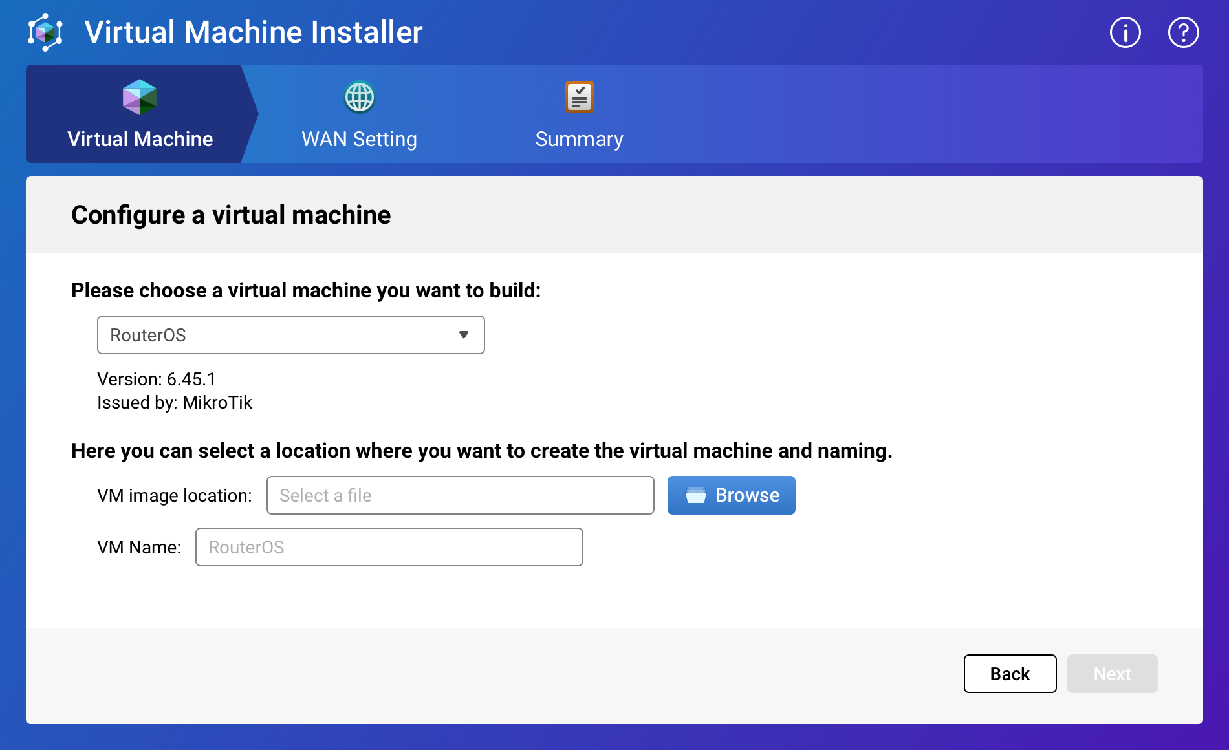The height and width of the screenshot is (750, 1229).
Task: Switch to the WAN Setting step tab
Action: (x=359, y=114)
